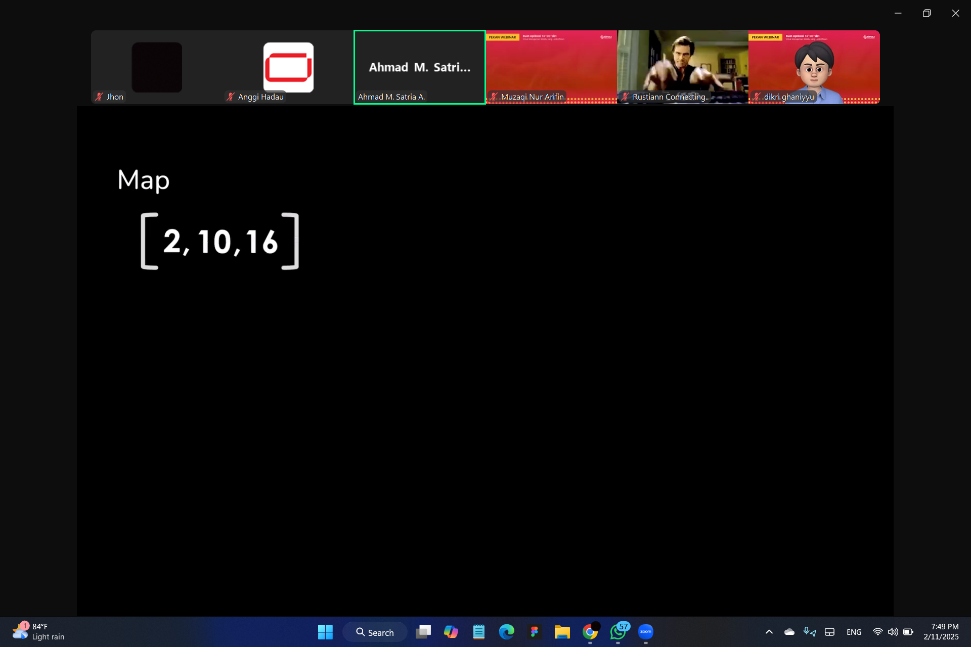
Task: Close the Zoom meeting window
Action: click(955, 13)
